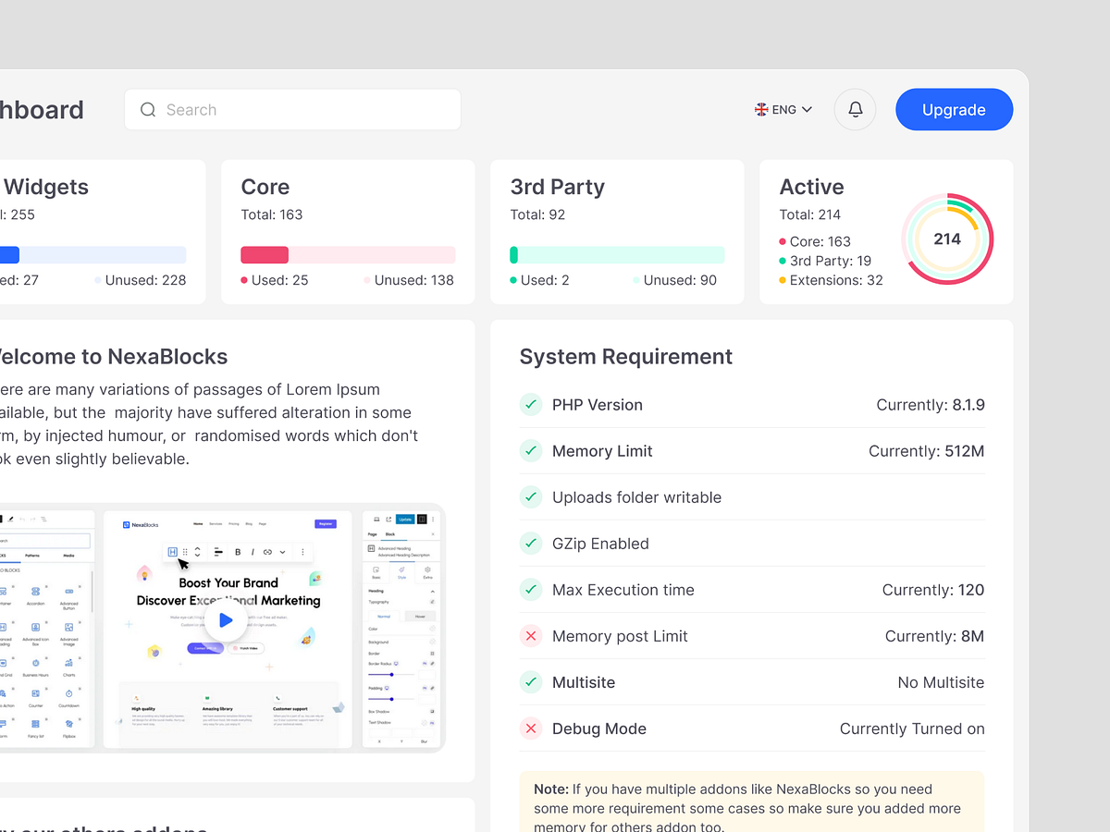Screen dimensions: 1110x832
Task: Click the "Uploads folder writable" label
Action: pos(636,497)
